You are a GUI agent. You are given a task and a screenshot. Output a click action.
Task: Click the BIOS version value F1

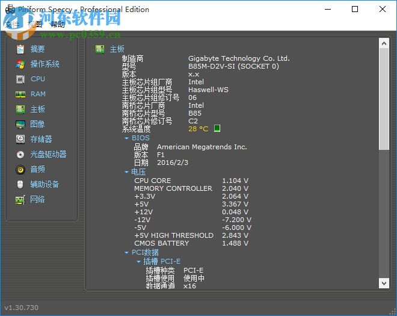pyautogui.click(x=161, y=155)
